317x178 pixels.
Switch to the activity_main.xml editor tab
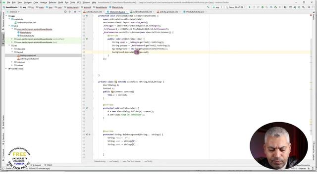click(x=94, y=12)
